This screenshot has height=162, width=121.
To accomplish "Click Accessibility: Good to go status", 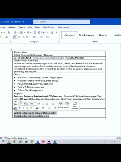I will point(16,138).
